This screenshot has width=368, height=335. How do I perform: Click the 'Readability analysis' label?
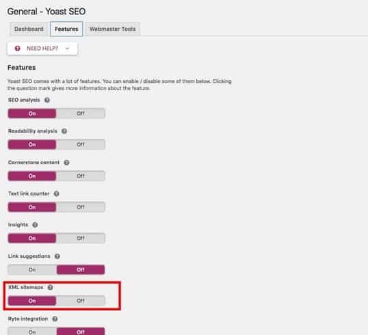33,131
